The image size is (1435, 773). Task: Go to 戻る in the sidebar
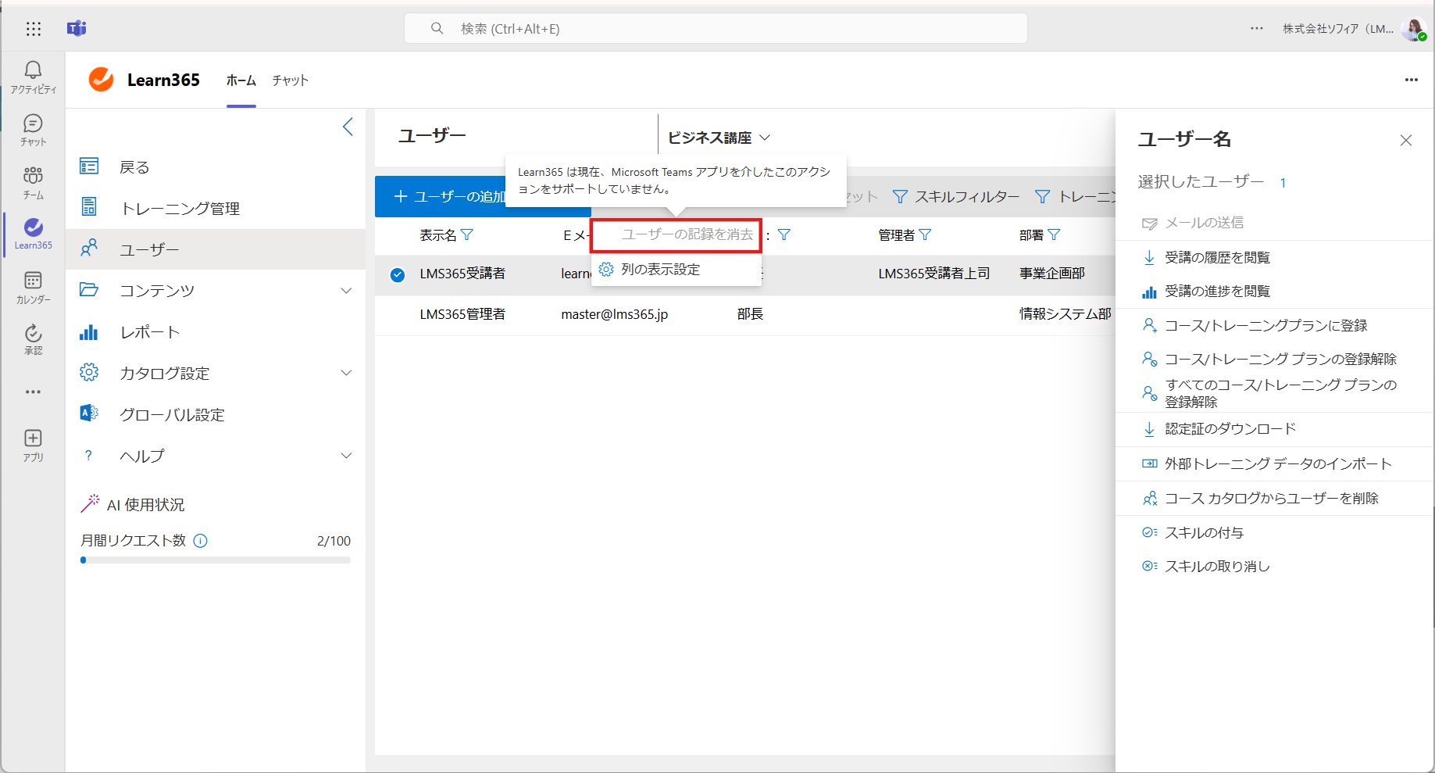coord(215,166)
